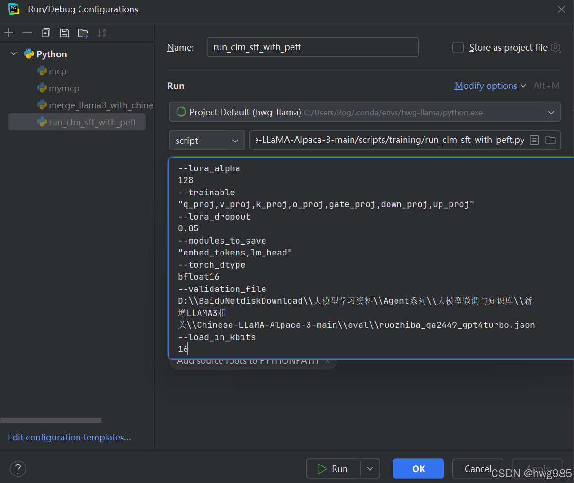Click the 16 value on the last line
This screenshot has height=483, width=574.
coord(183,349)
